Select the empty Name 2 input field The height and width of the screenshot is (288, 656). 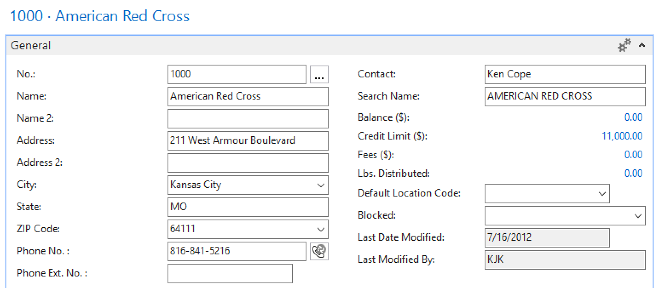coord(248,119)
